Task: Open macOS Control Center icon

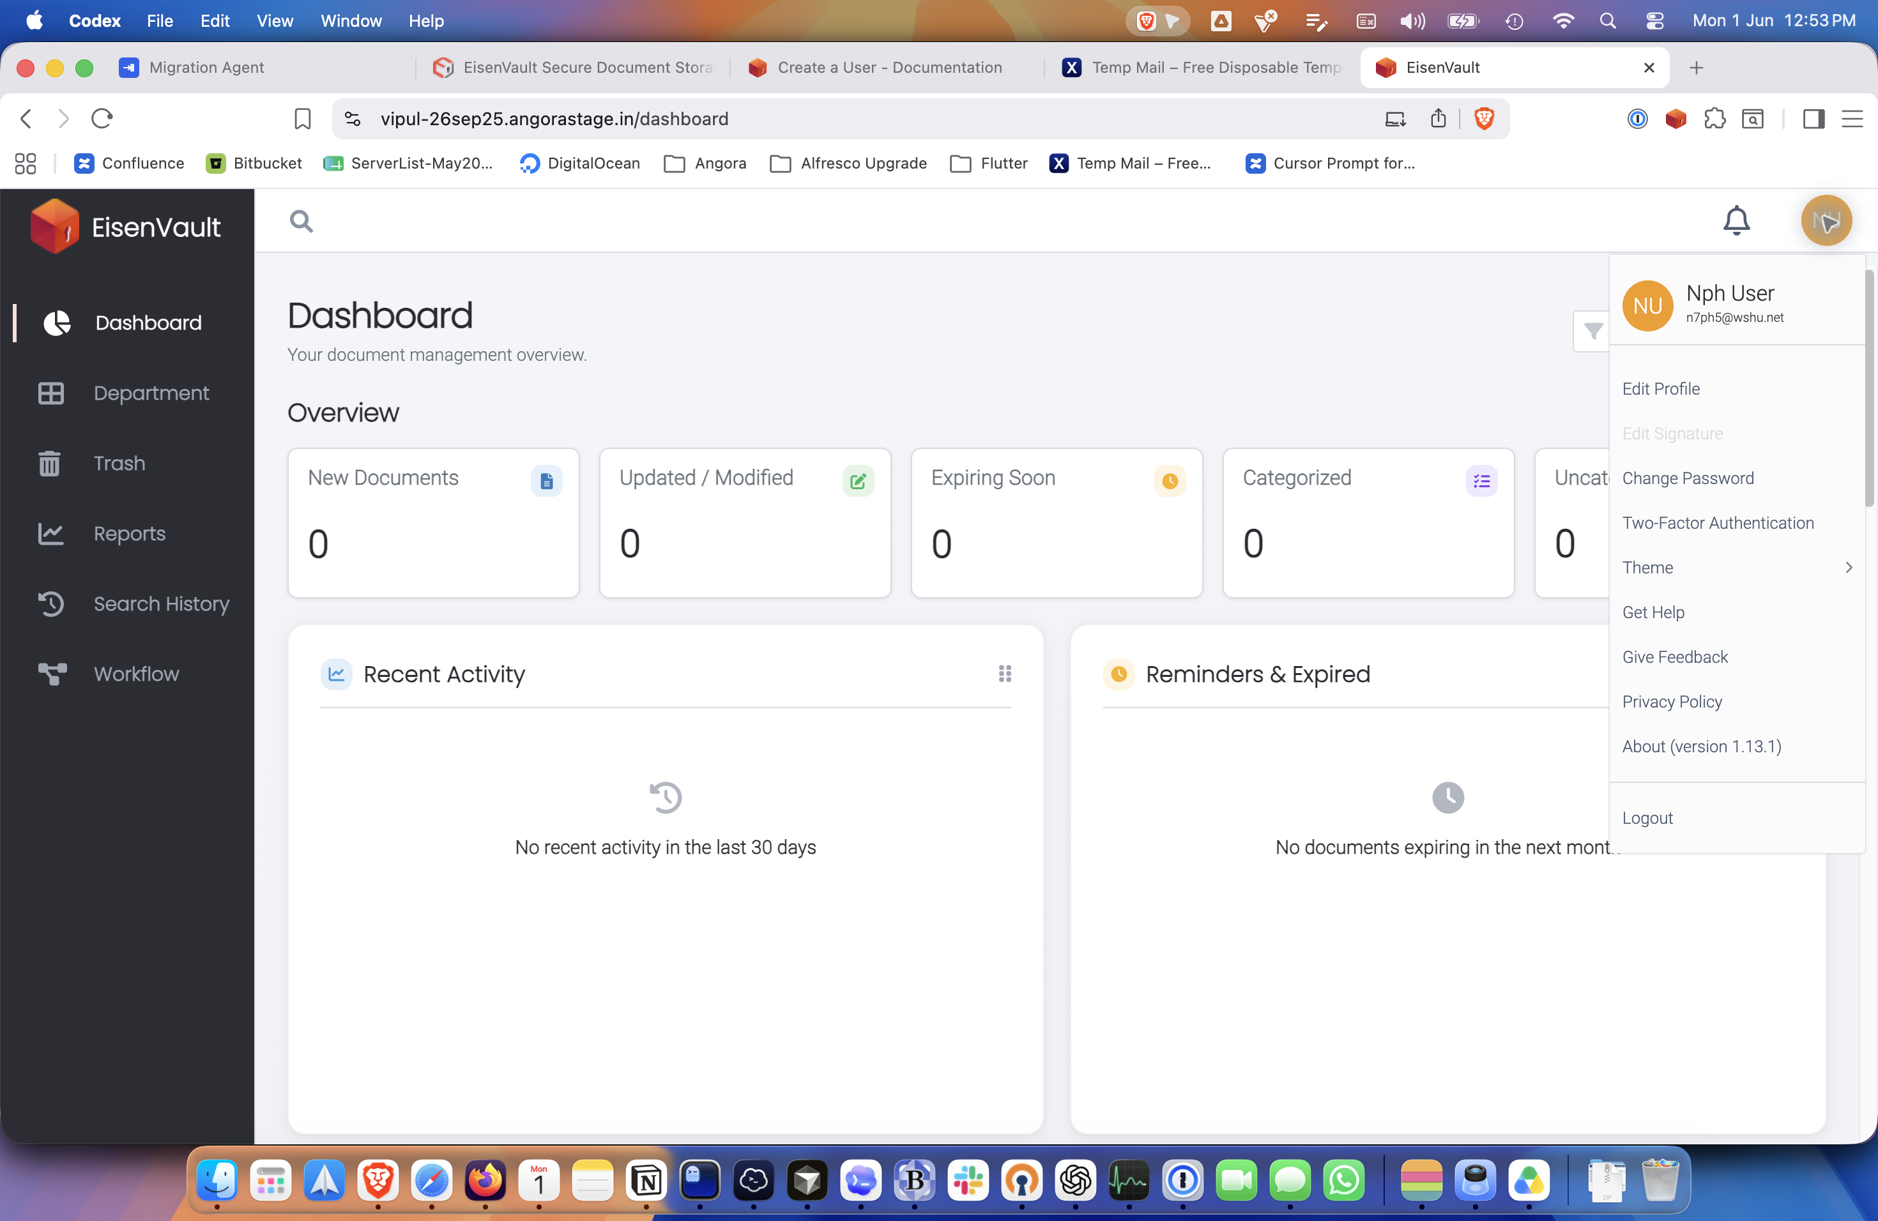Action: (x=1654, y=21)
